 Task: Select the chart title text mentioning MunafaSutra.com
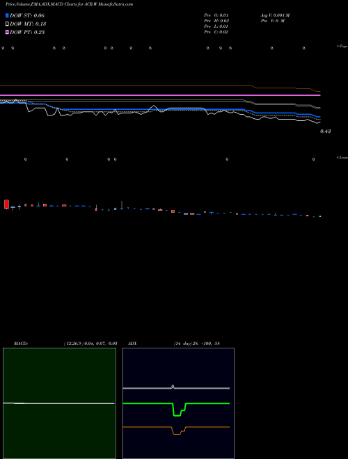pos(69,4)
